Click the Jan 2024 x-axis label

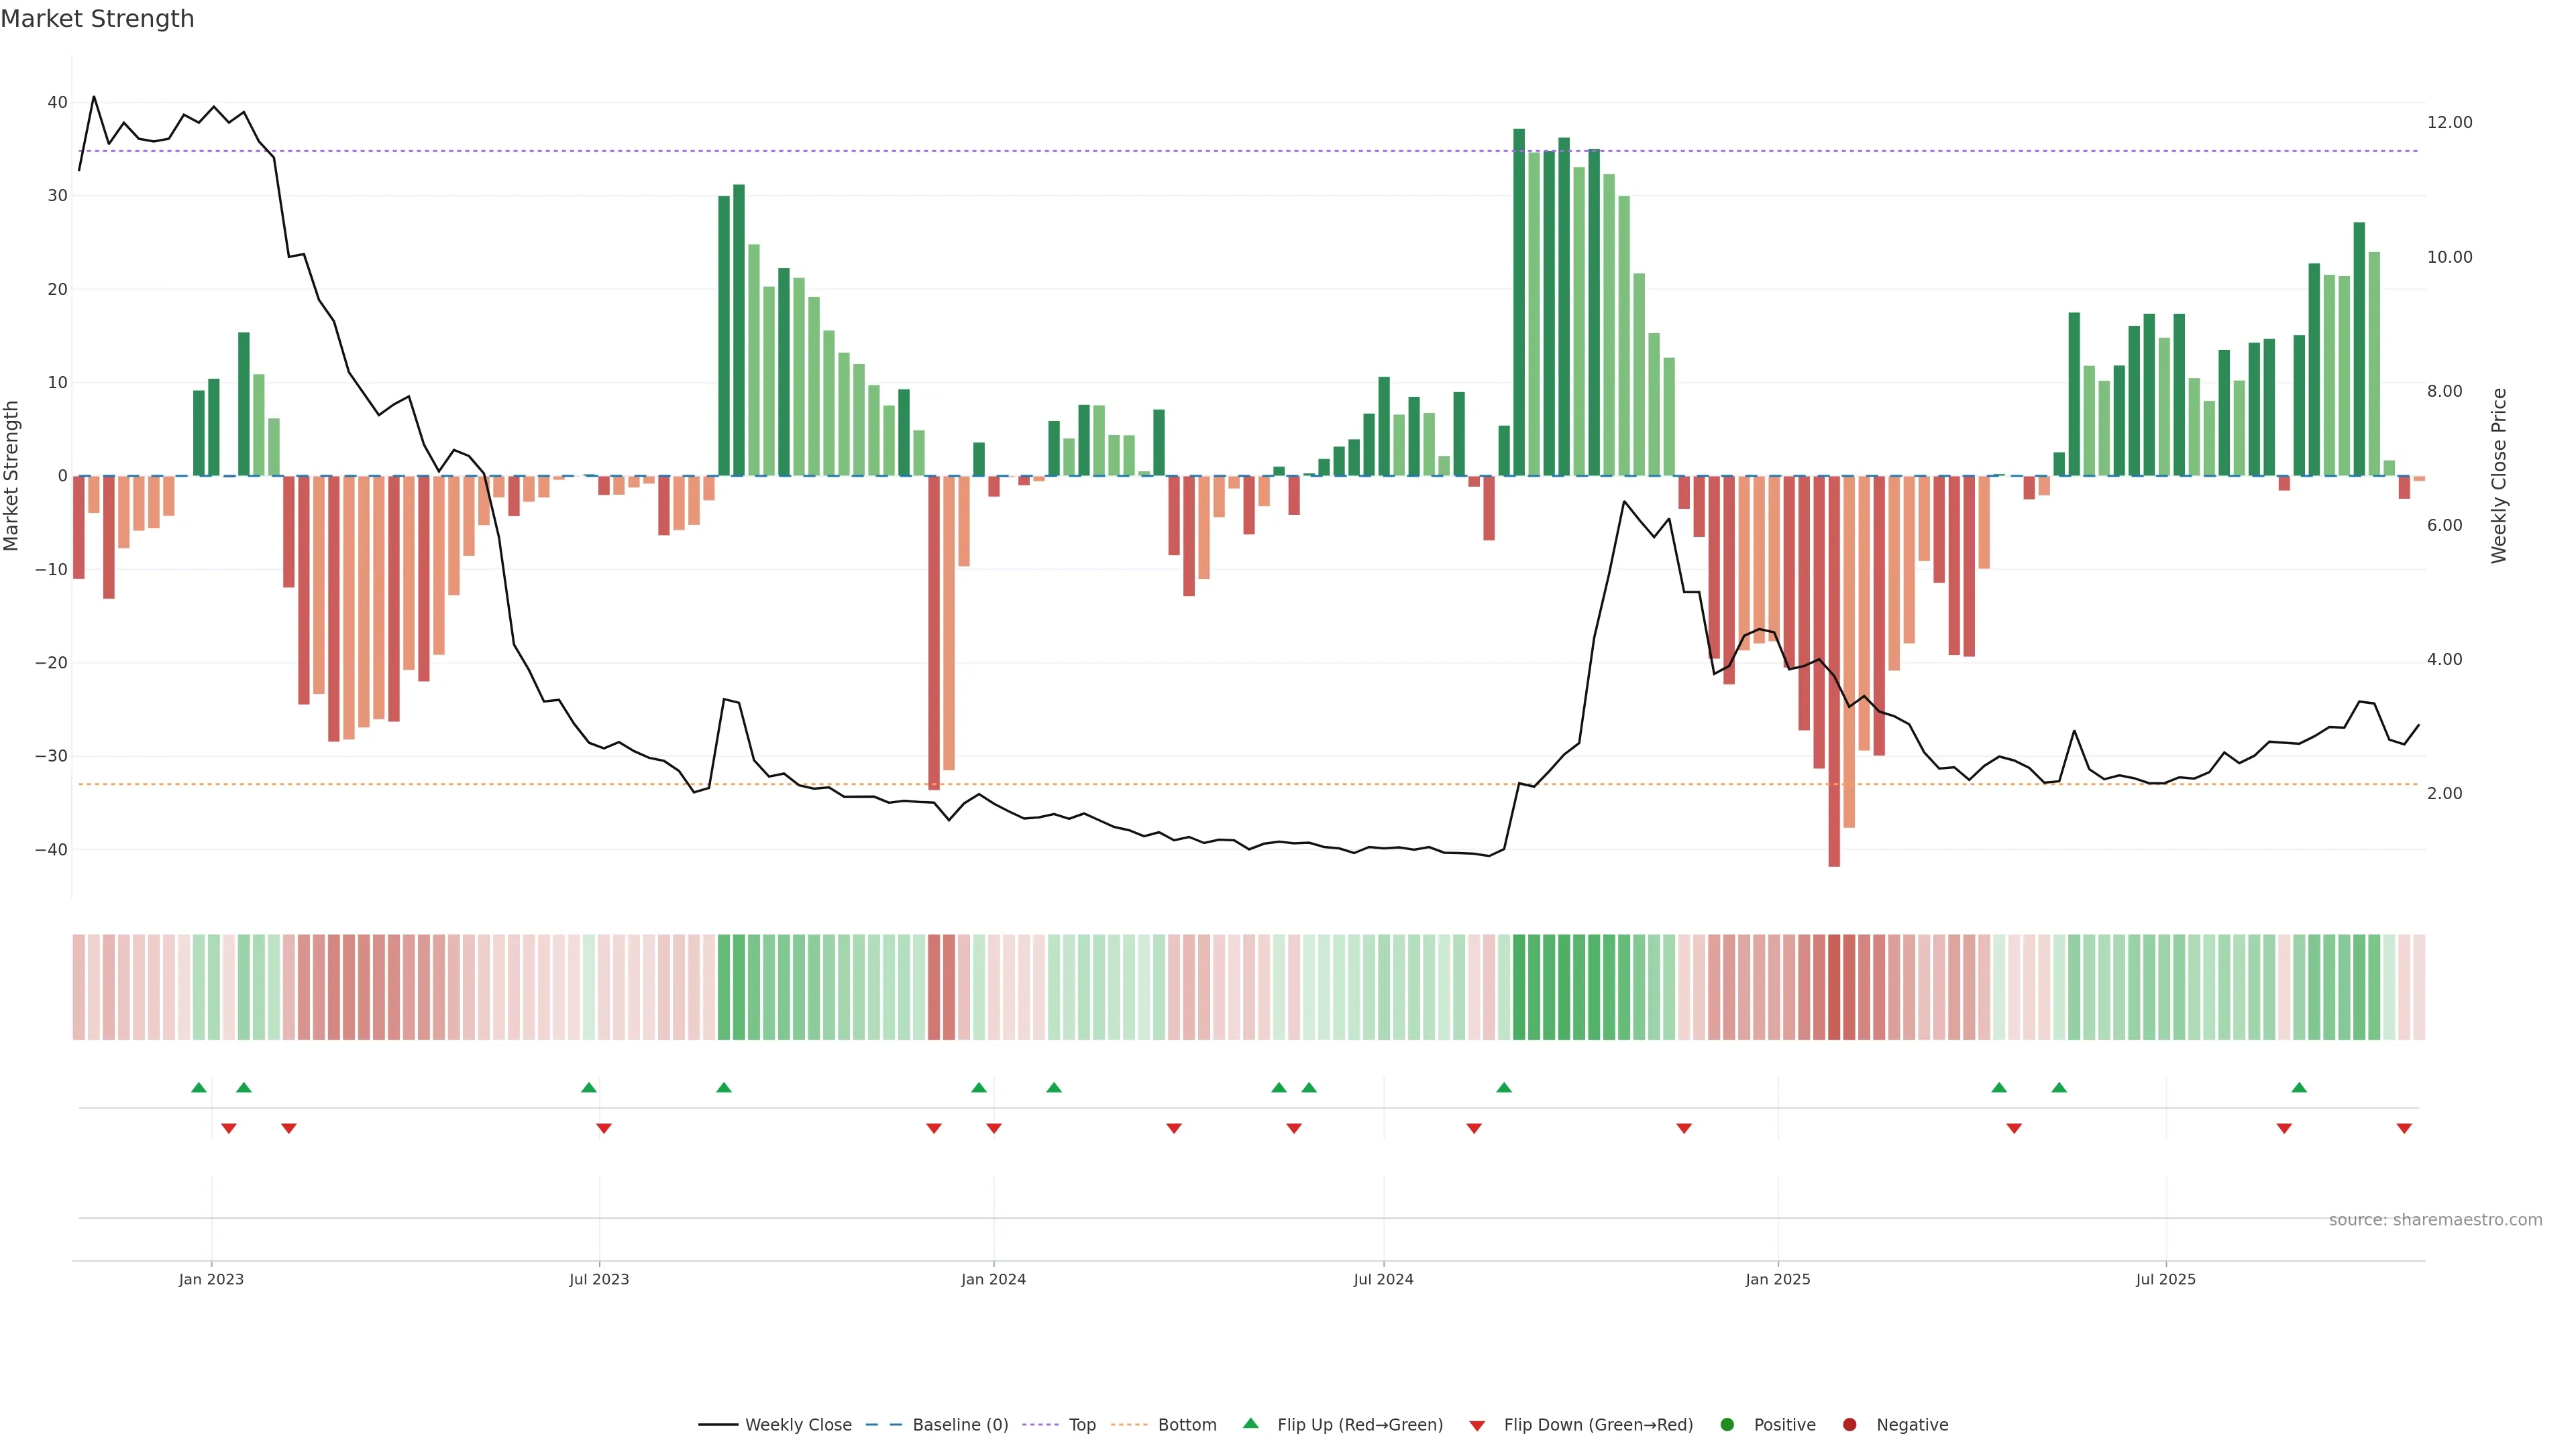click(993, 1279)
